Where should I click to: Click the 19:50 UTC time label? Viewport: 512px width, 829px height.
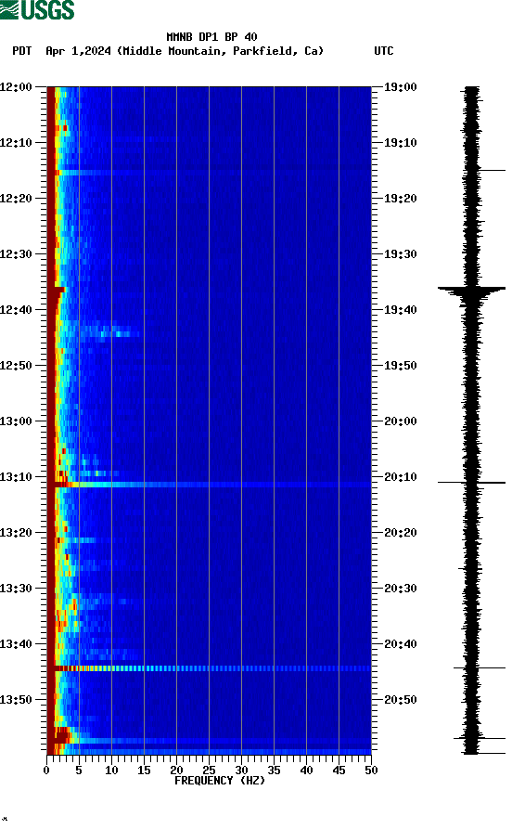coord(401,366)
